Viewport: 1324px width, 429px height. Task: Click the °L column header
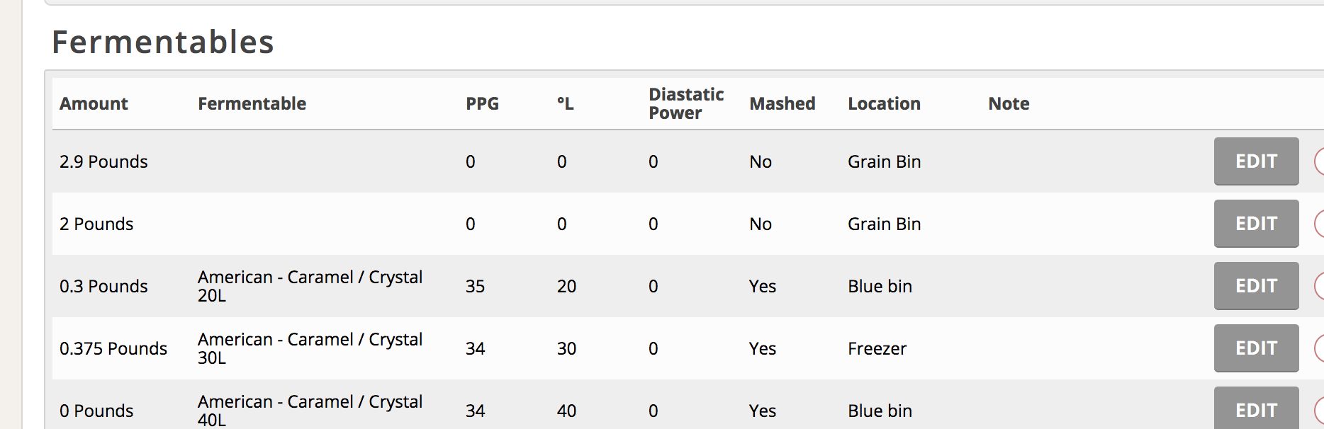click(x=565, y=103)
